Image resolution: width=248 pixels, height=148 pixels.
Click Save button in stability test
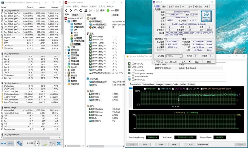(x=174, y=145)
